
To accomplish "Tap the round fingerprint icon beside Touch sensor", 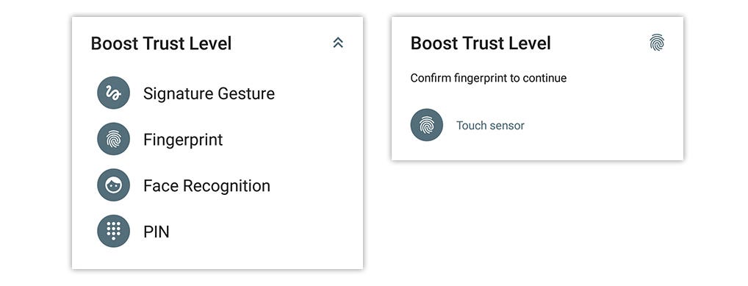I will (x=426, y=125).
